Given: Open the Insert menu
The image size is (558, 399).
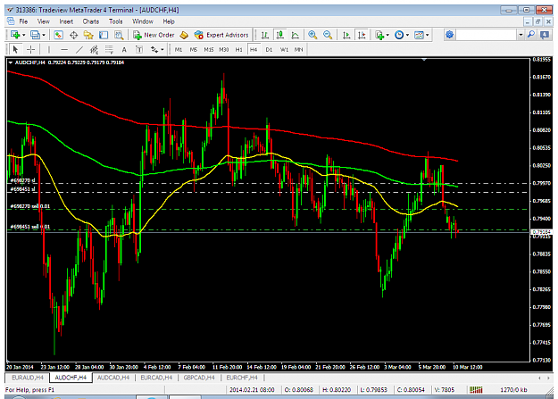Looking at the screenshot, I should coord(66,21).
